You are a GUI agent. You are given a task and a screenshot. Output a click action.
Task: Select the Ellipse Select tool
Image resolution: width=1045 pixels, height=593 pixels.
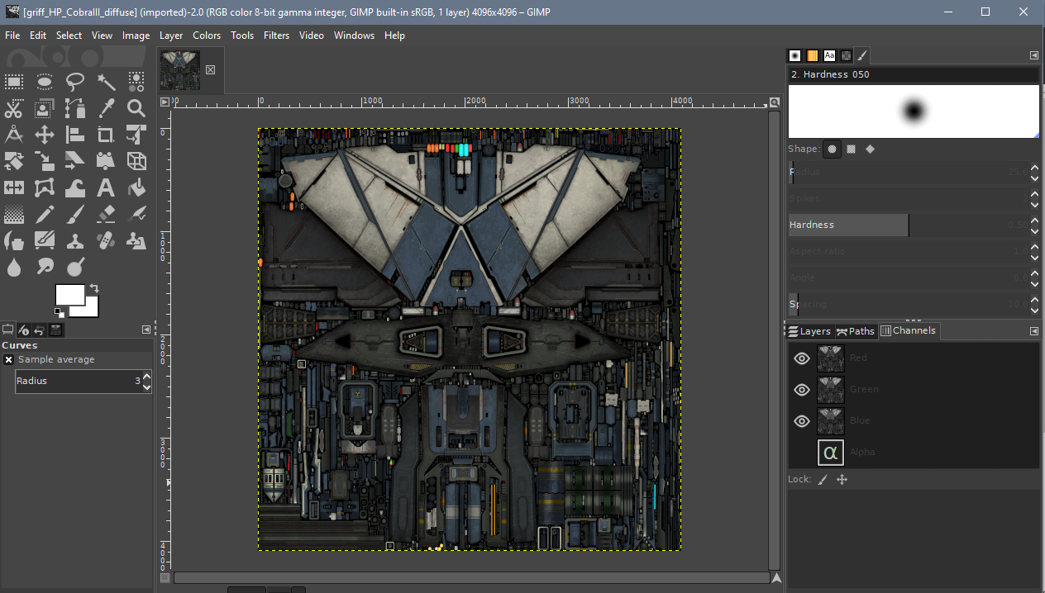coord(45,81)
